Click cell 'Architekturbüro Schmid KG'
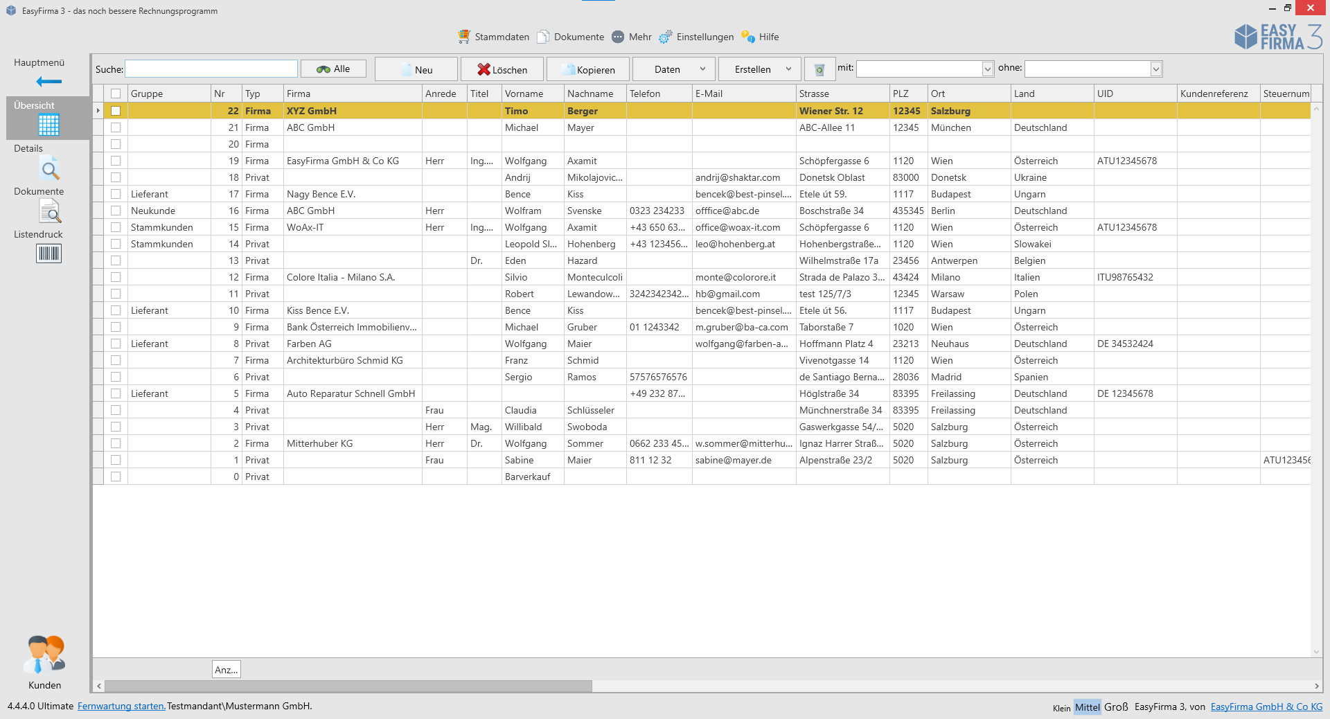Viewport: 1330px width, 719px height. coord(353,360)
